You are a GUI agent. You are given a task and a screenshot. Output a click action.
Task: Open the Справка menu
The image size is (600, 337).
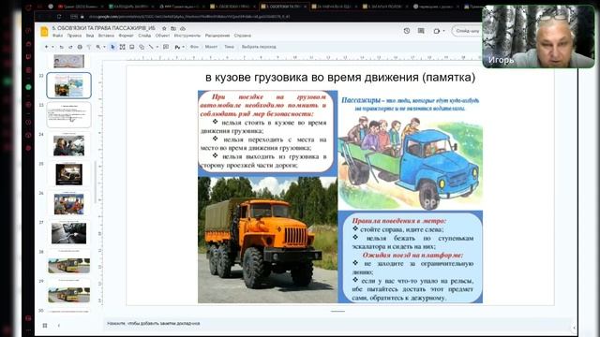tap(243, 36)
